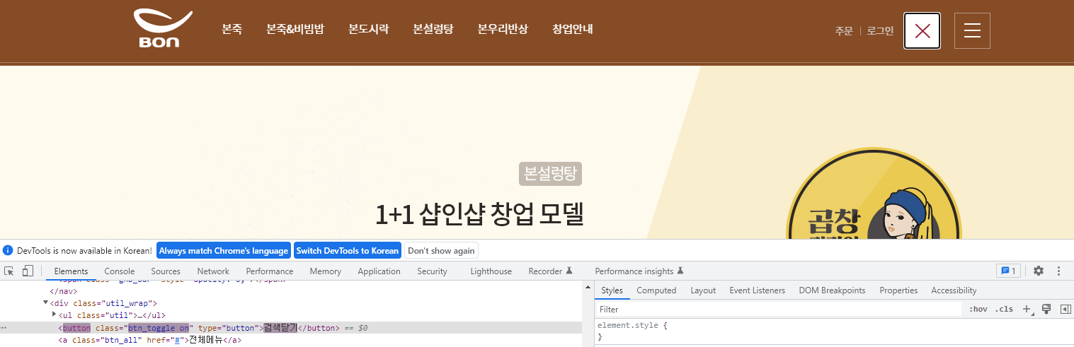The width and height of the screenshot is (1074, 347).
Task: Toggle the rendering emulations paintbrush icon
Action: [1046, 309]
